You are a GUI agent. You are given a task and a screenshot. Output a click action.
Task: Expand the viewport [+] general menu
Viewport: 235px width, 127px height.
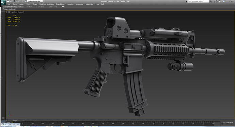[x=7, y=12]
